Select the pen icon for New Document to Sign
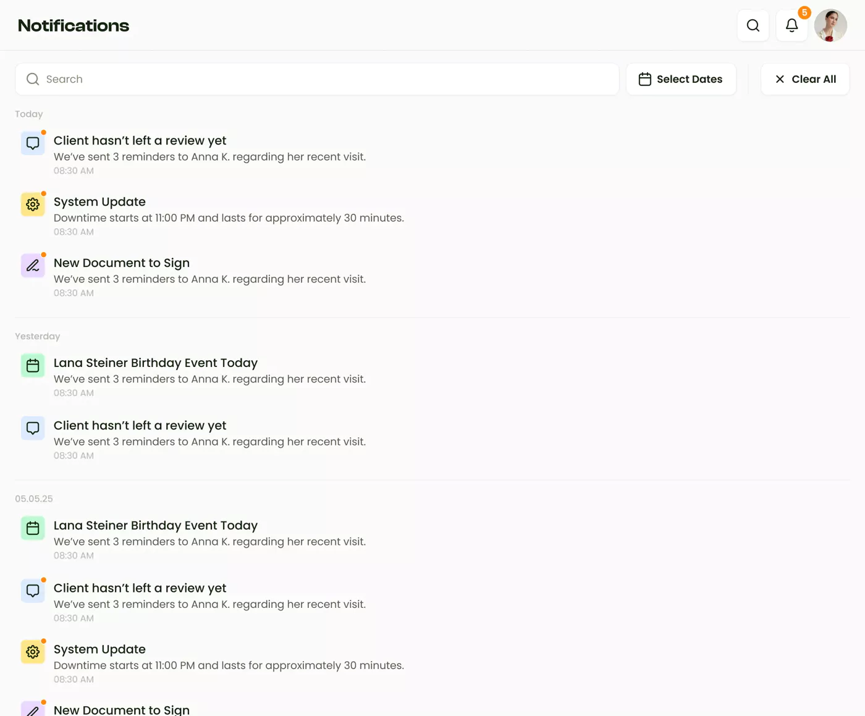Viewport: 865px width, 716px height. [33, 265]
